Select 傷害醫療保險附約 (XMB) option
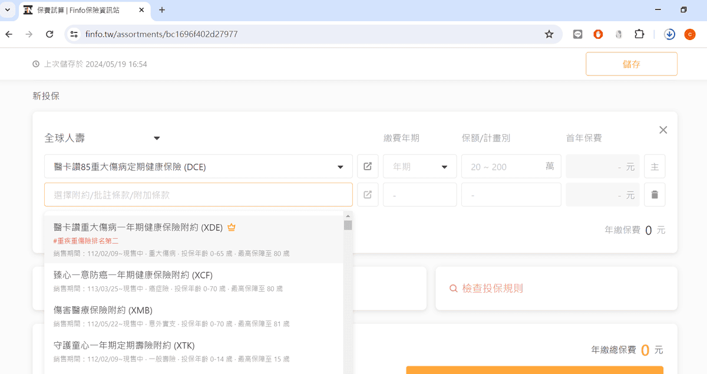 (194, 316)
